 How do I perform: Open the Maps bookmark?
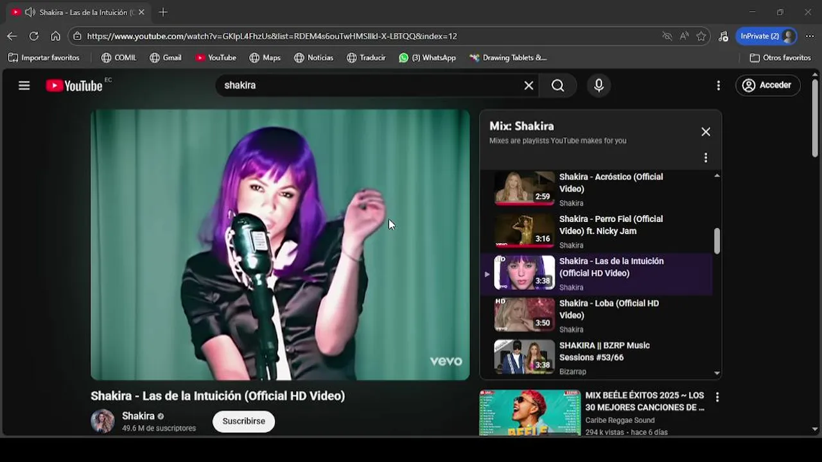(265, 58)
